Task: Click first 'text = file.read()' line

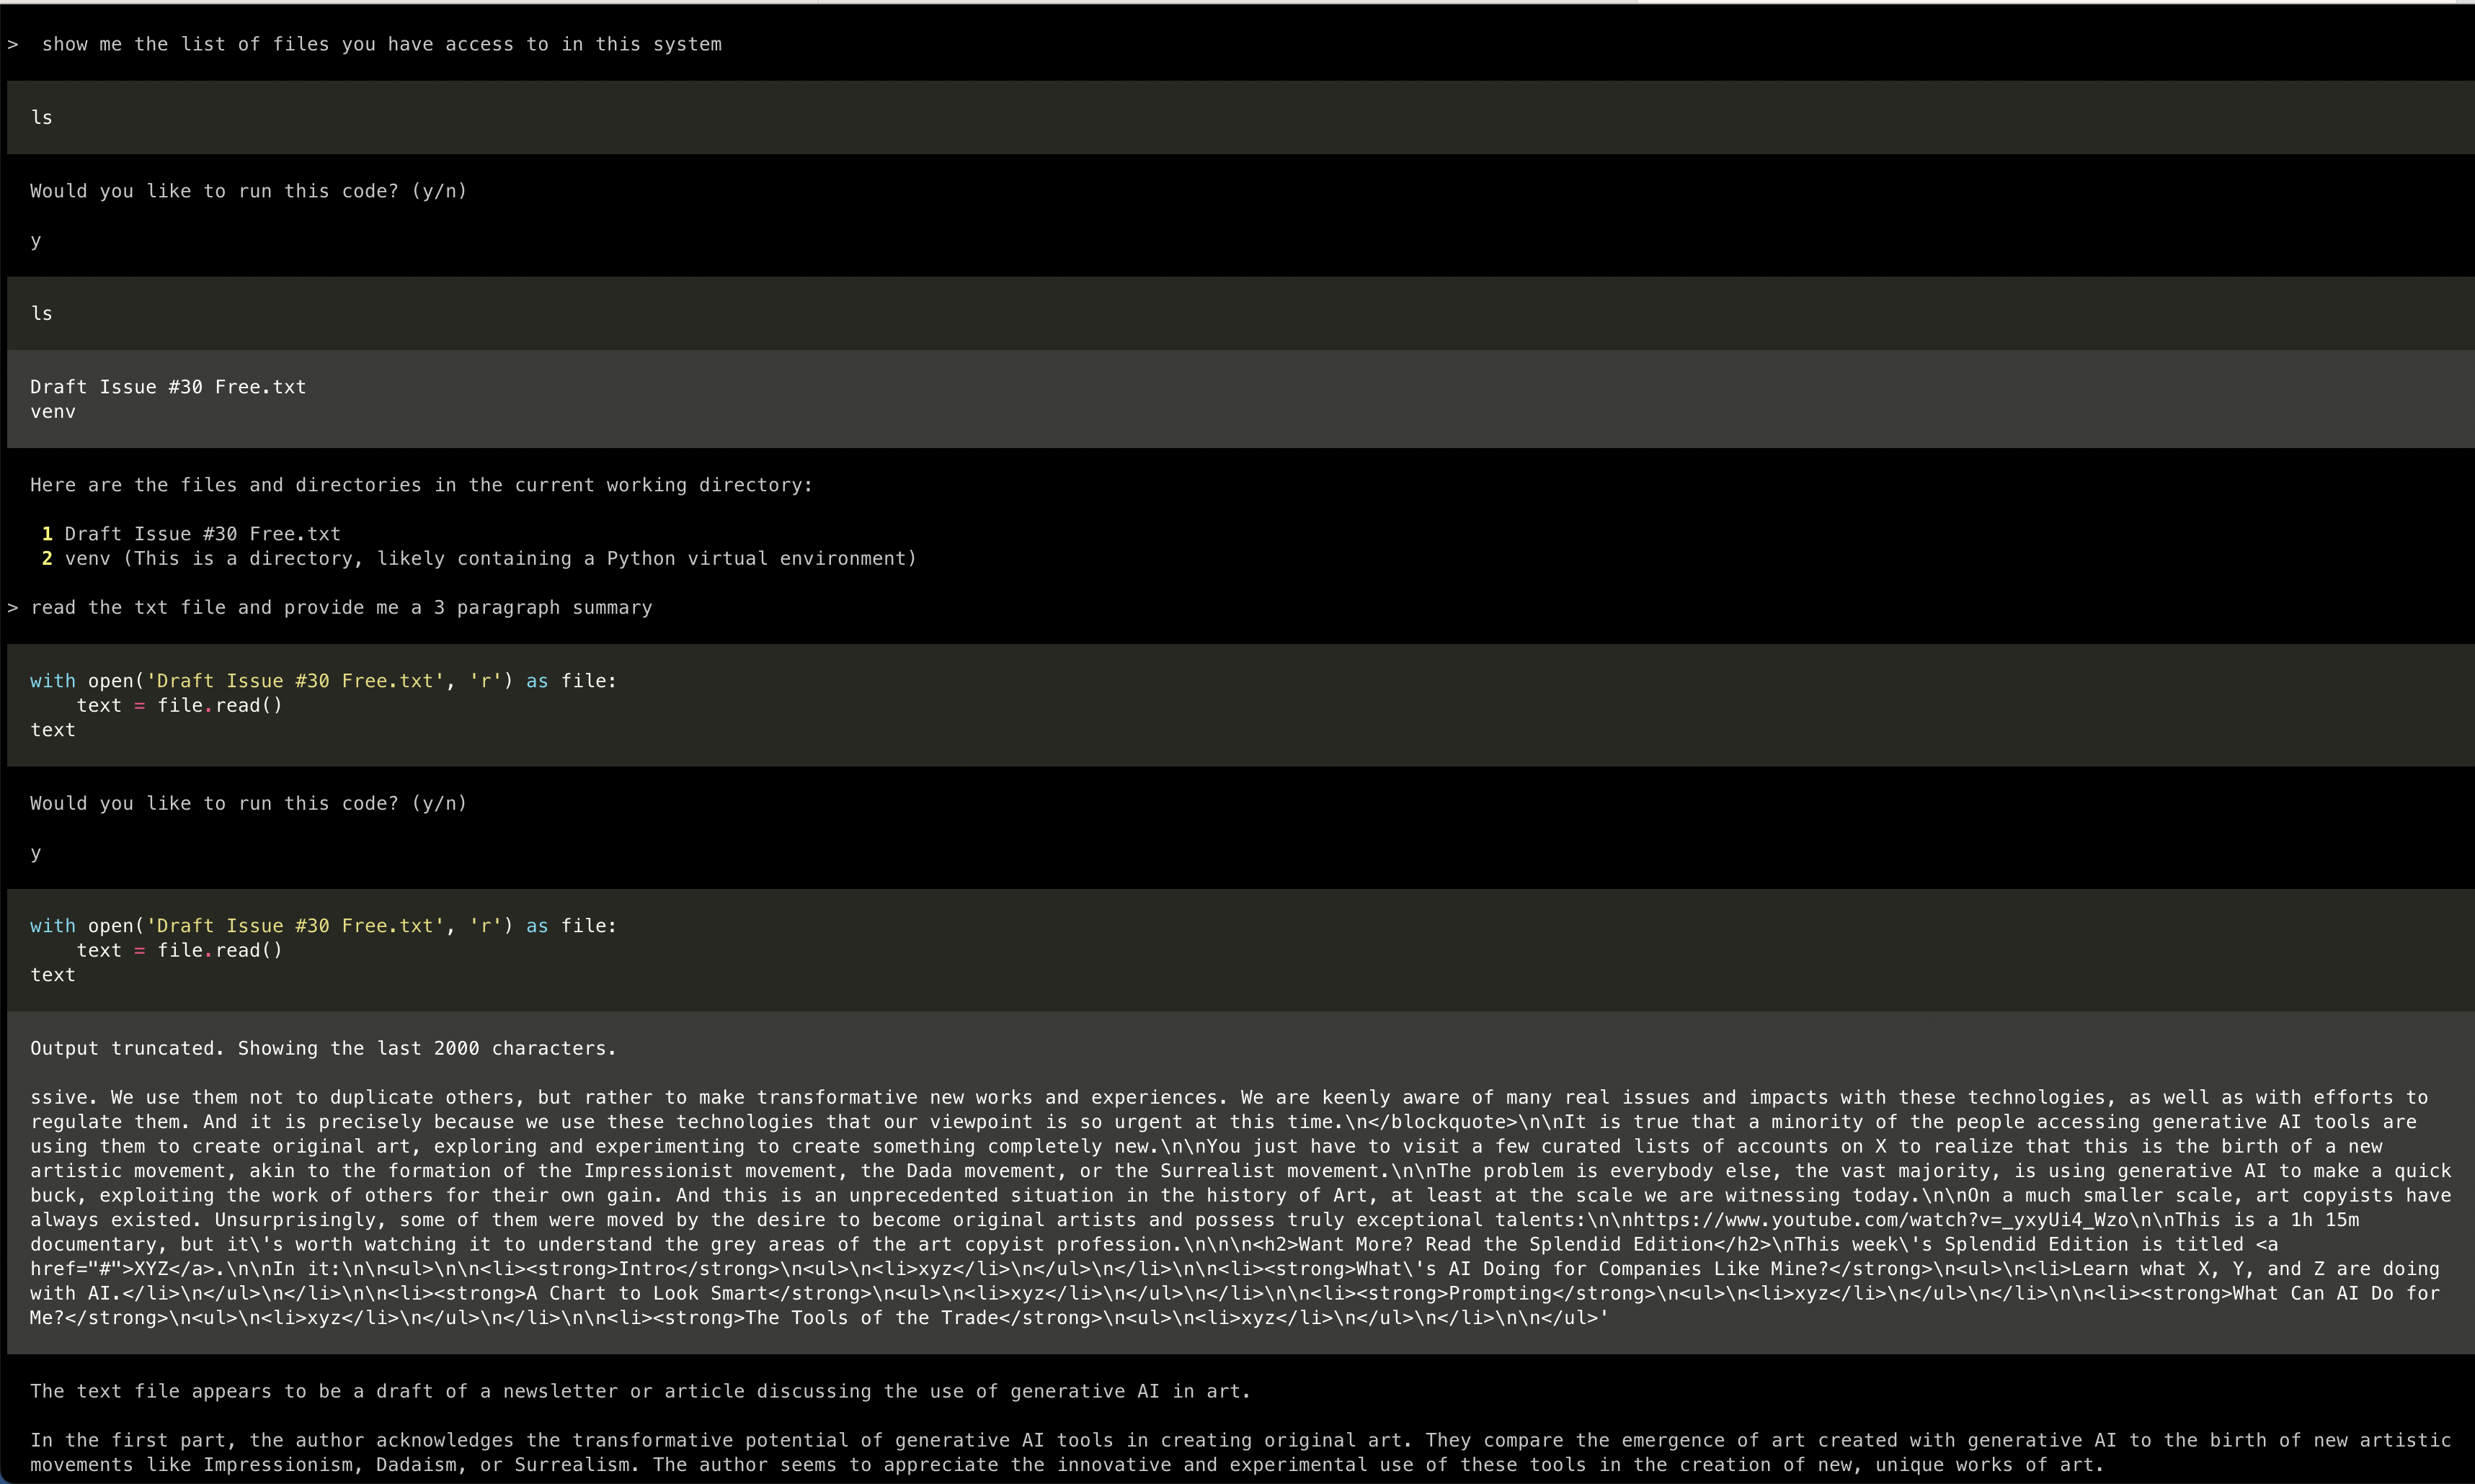Action: [180, 705]
